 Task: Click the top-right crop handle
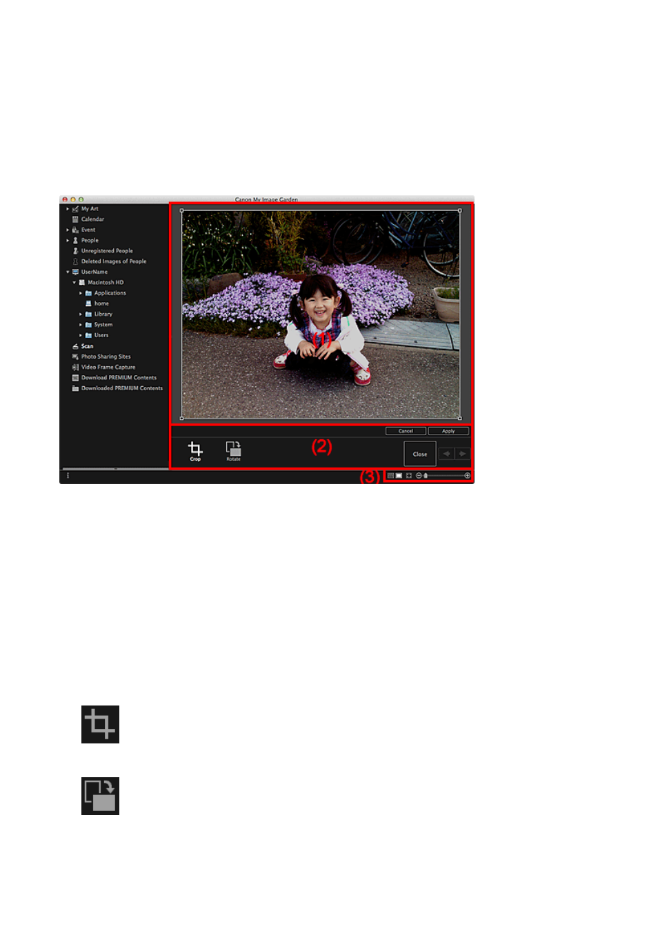[460, 211]
